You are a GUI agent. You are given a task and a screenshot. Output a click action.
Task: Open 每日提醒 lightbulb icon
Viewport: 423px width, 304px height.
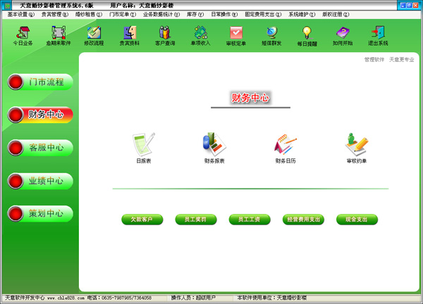307,33
